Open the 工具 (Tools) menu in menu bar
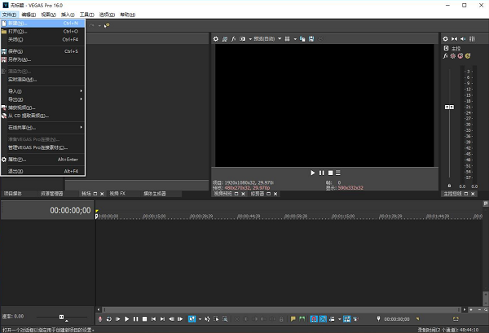 (x=87, y=15)
